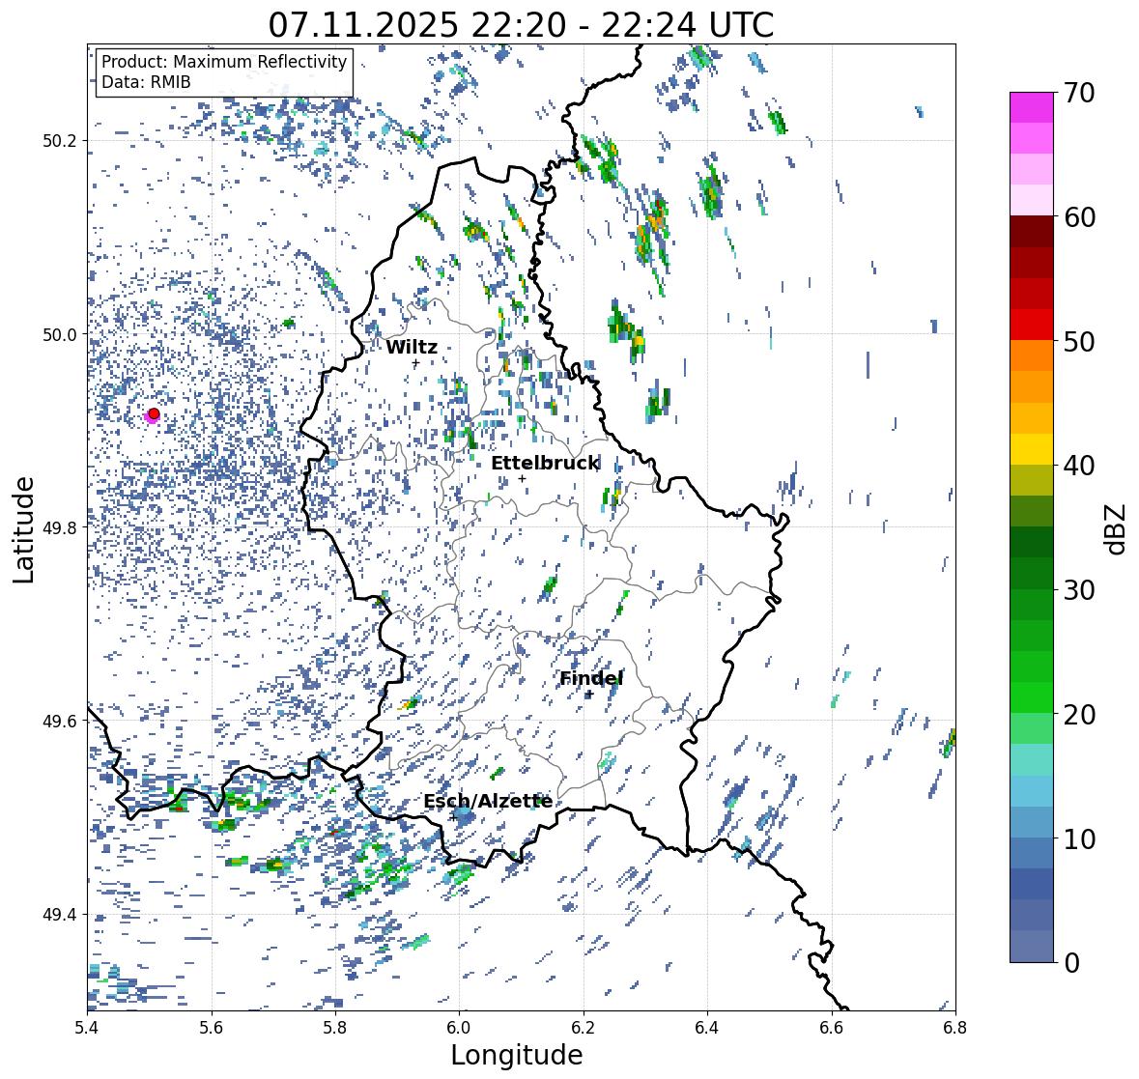1139x1079 pixels.
Task: Click the 40 value on the colorbar
Action: [1079, 466]
